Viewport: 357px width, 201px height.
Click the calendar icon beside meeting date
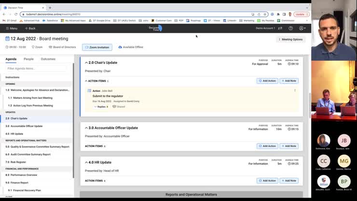coord(8,39)
